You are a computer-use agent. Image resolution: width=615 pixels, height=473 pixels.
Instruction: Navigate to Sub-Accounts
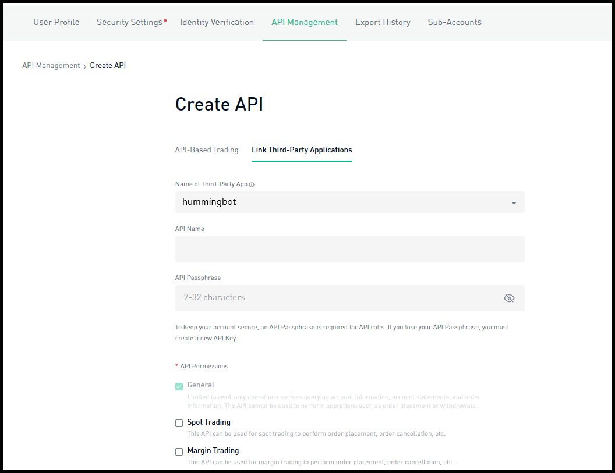click(x=454, y=22)
